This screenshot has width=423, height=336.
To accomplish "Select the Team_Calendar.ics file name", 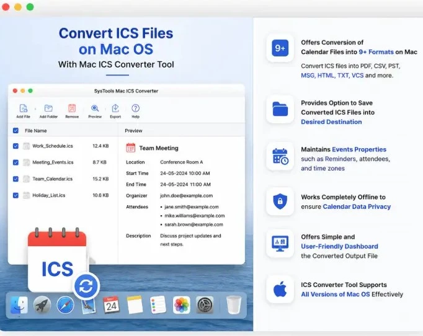I will click(x=52, y=179).
